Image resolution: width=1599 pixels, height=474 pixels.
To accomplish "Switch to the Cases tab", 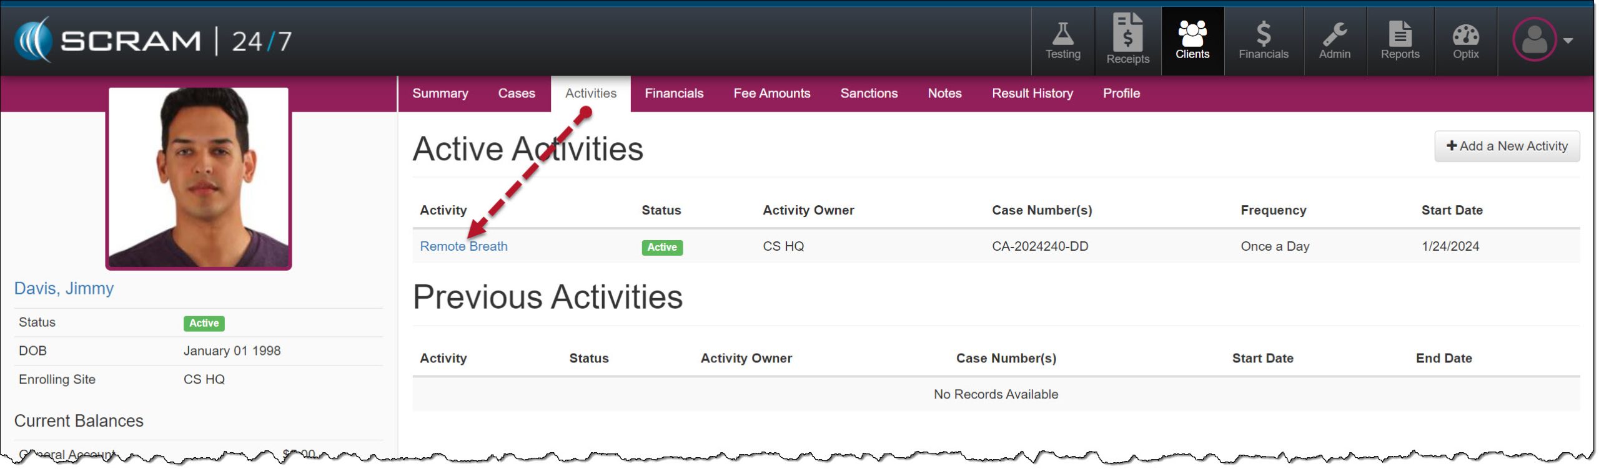I will 516,94.
